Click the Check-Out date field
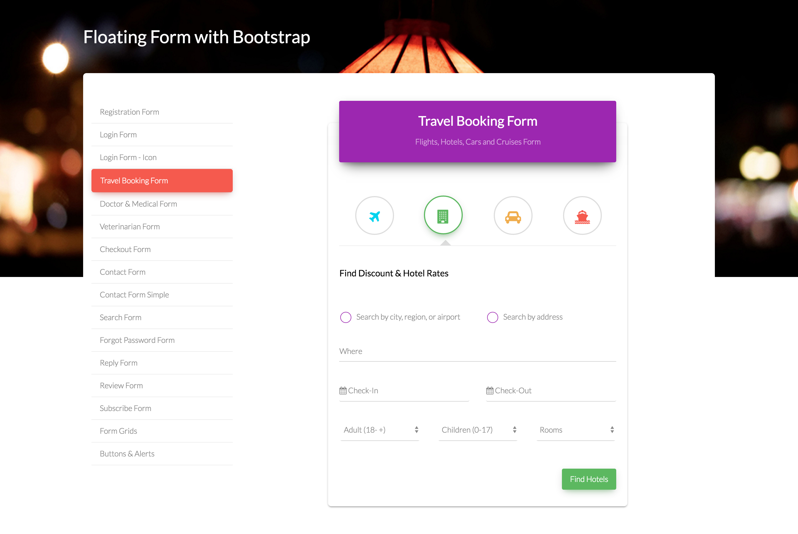 (x=551, y=391)
